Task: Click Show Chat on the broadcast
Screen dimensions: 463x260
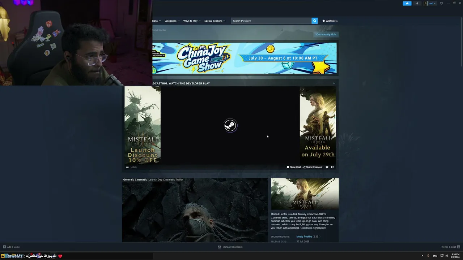Action: click(294, 167)
